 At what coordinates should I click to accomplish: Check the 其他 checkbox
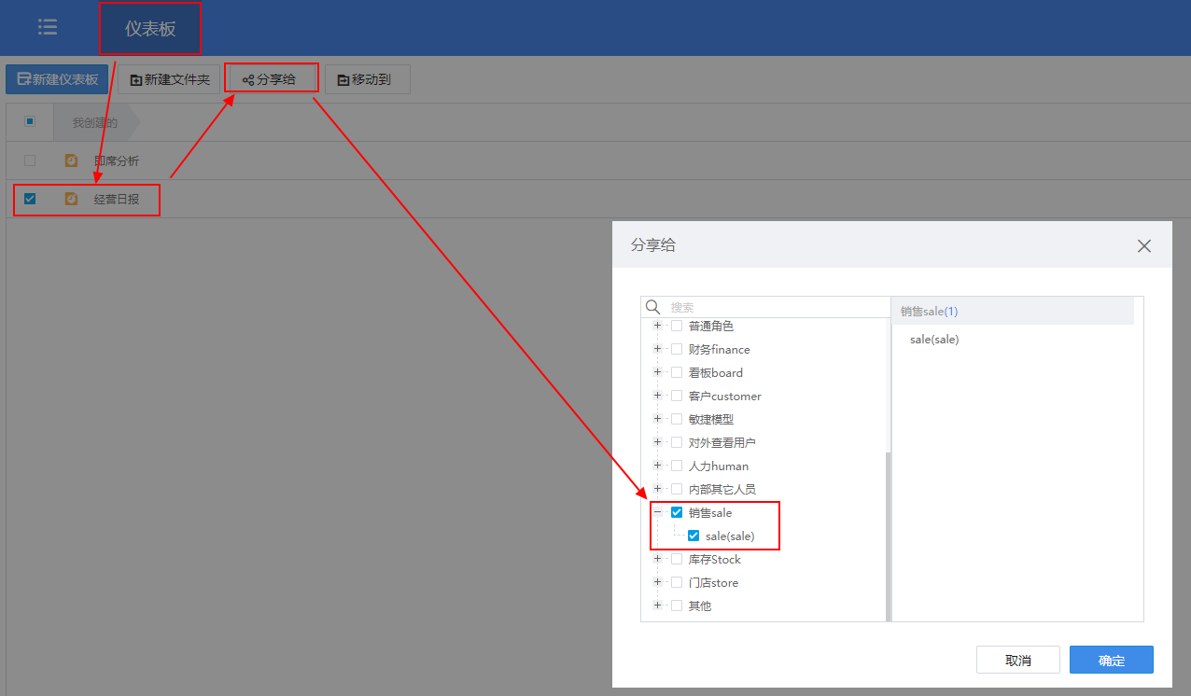coord(677,606)
